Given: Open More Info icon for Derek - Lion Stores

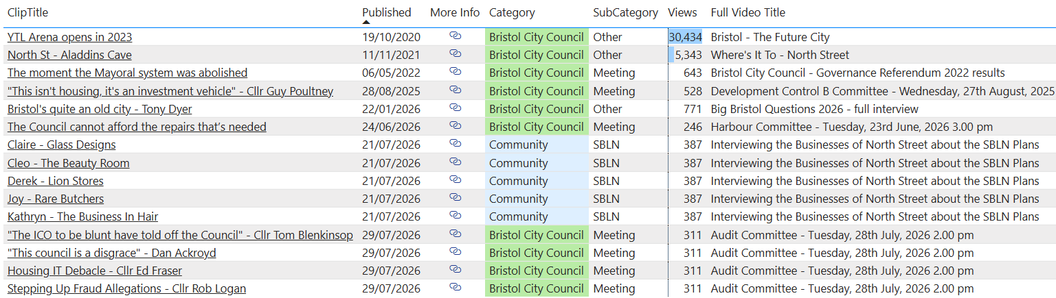Looking at the screenshot, I should (455, 179).
